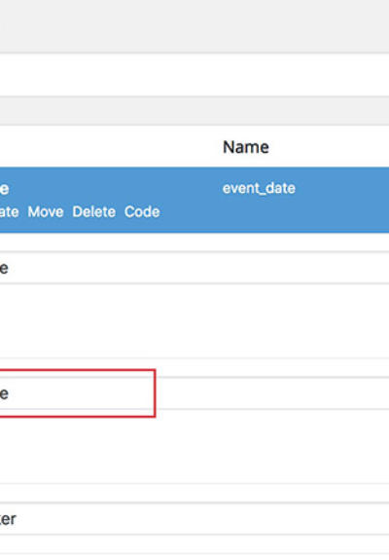Click the empty white area below the red-outlined row
Viewport: 389px width, 560px height.
click(x=194, y=446)
